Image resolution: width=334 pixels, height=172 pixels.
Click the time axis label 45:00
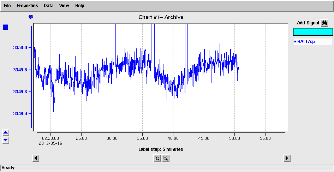(x=204, y=138)
